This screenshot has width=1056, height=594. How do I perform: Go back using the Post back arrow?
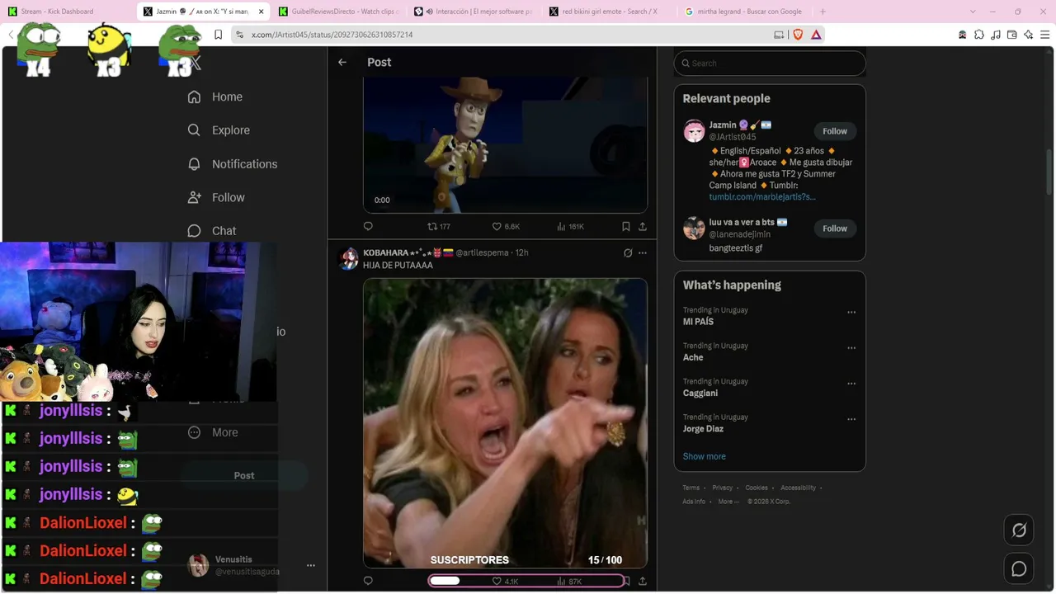(342, 63)
